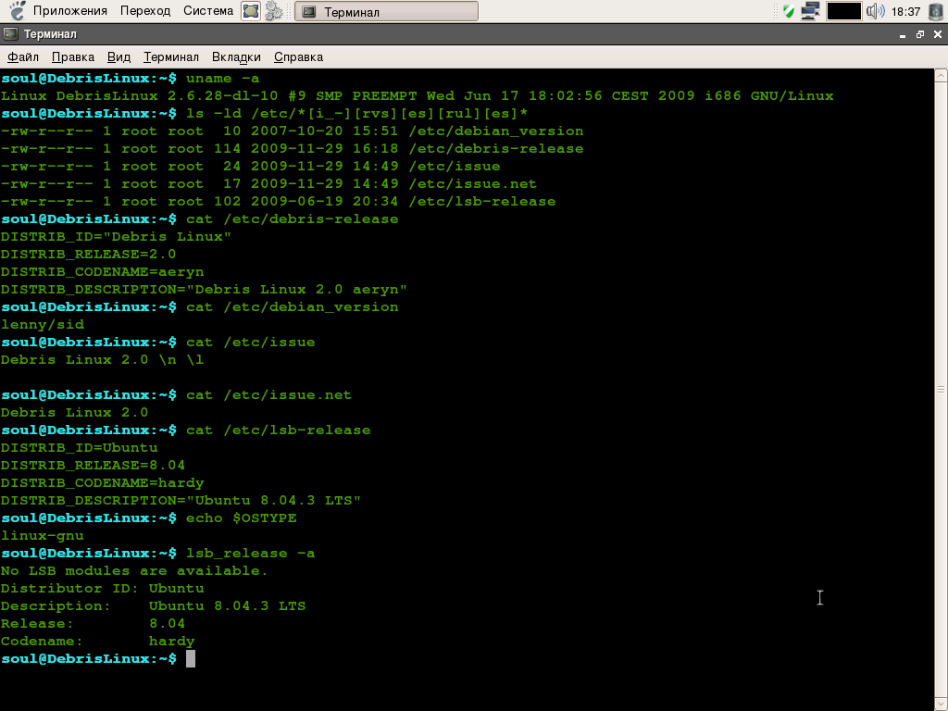Click 'cat /etc/lsb-release' command

278,430
